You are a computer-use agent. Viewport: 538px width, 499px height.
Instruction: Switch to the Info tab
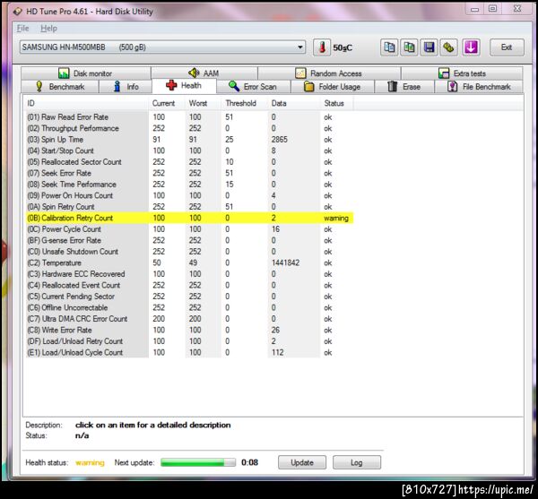tap(126, 87)
